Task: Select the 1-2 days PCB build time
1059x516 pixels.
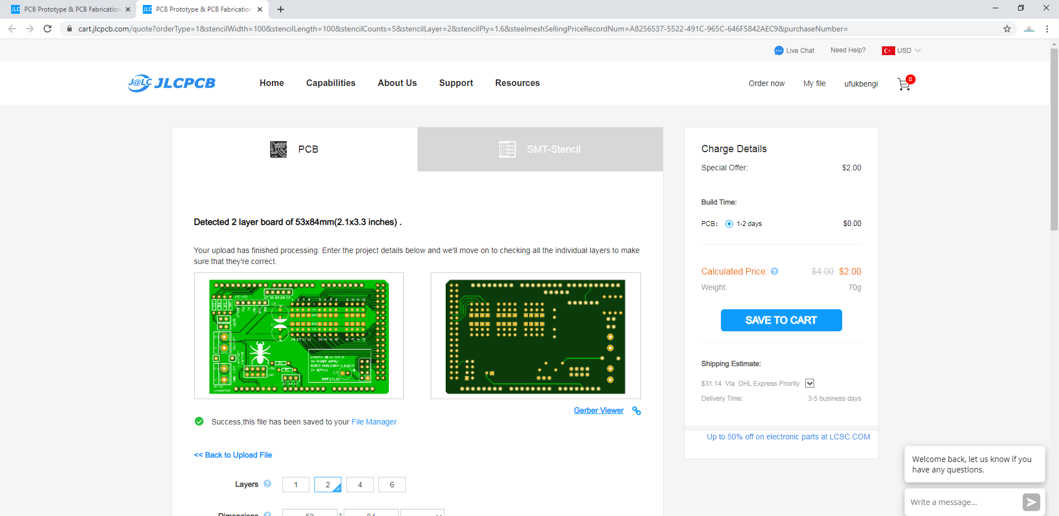Action: [x=729, y=224]
